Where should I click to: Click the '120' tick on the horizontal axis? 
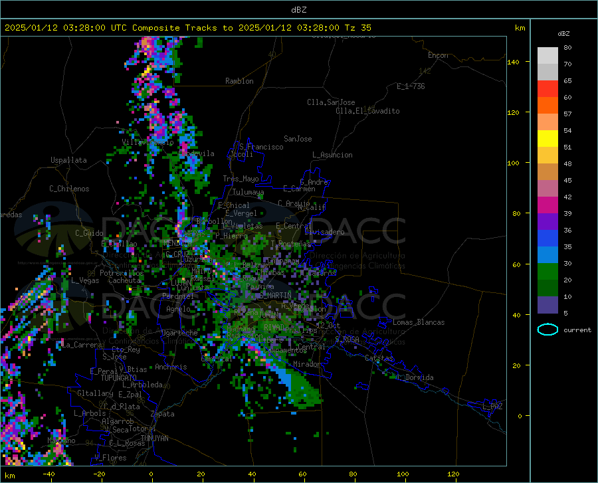tap(453, 474)
